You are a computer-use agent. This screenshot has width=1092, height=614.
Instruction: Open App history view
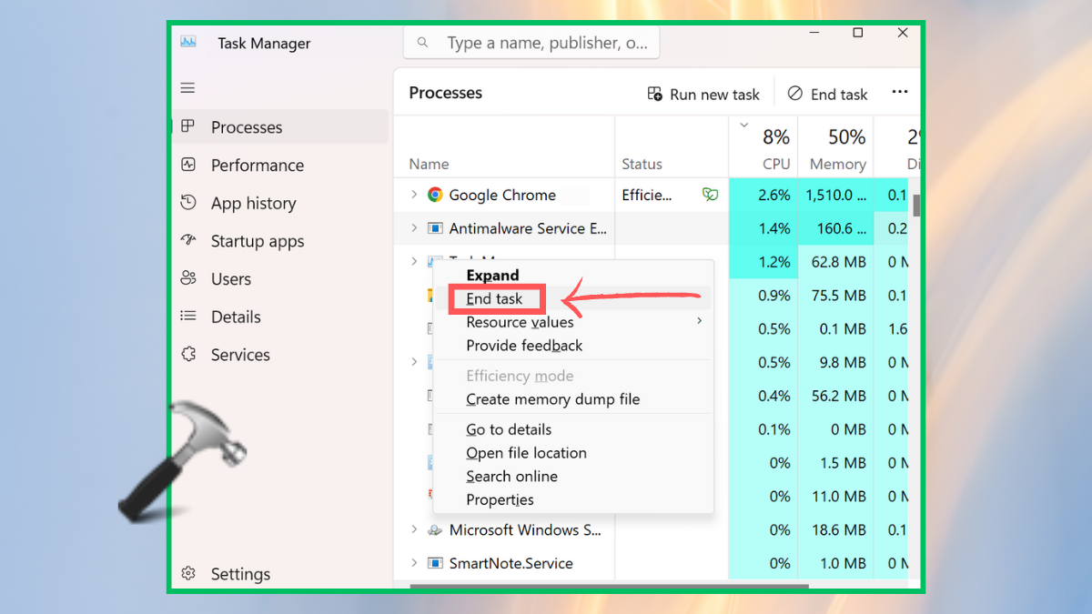(253, 203)
